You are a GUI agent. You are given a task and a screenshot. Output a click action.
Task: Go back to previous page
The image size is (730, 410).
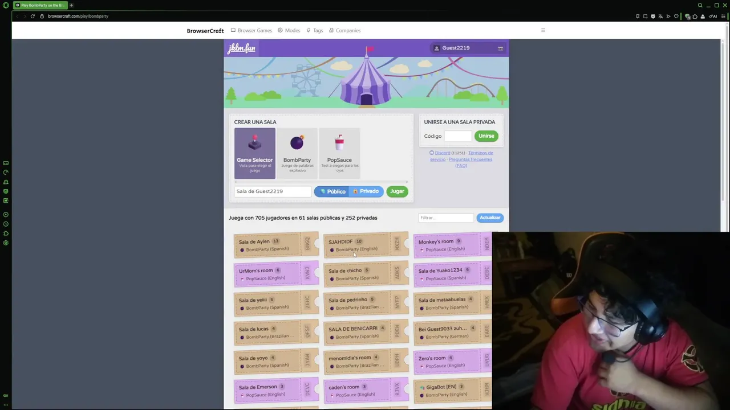[x=18, y=16]
